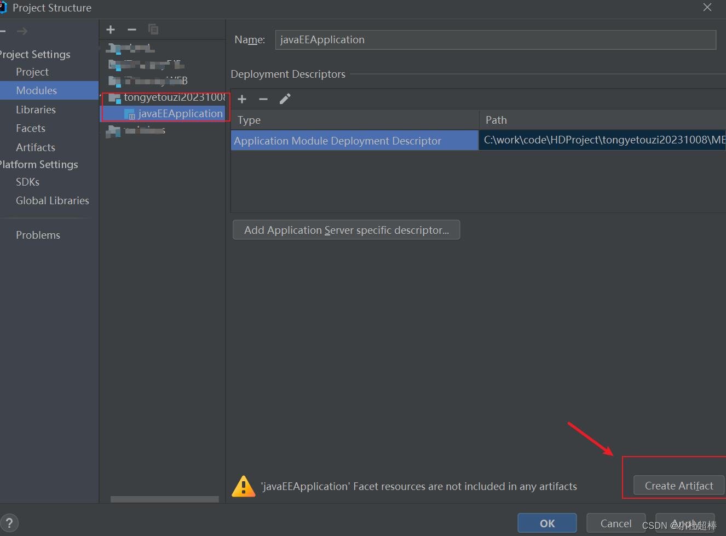Open Global Libraries settings
This screenshot has height=536, width=726.
52,200
